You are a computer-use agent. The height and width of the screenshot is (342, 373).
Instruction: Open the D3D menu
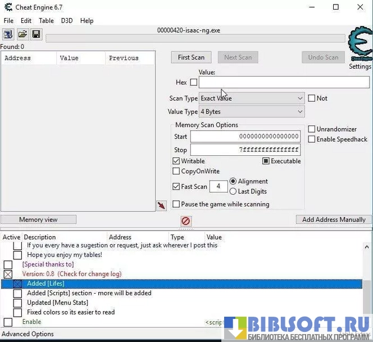coord(67,21)
